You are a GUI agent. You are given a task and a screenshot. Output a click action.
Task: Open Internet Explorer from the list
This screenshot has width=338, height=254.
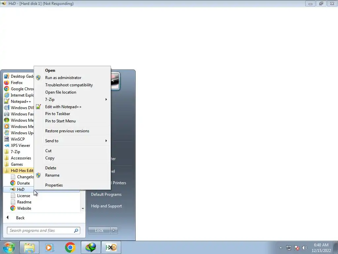coord(18,95)
